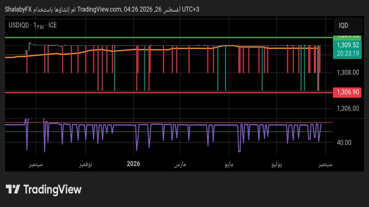Click the ICE exchange label
Image resolution: width=369 pixels, height=207 pixels.
53,25
